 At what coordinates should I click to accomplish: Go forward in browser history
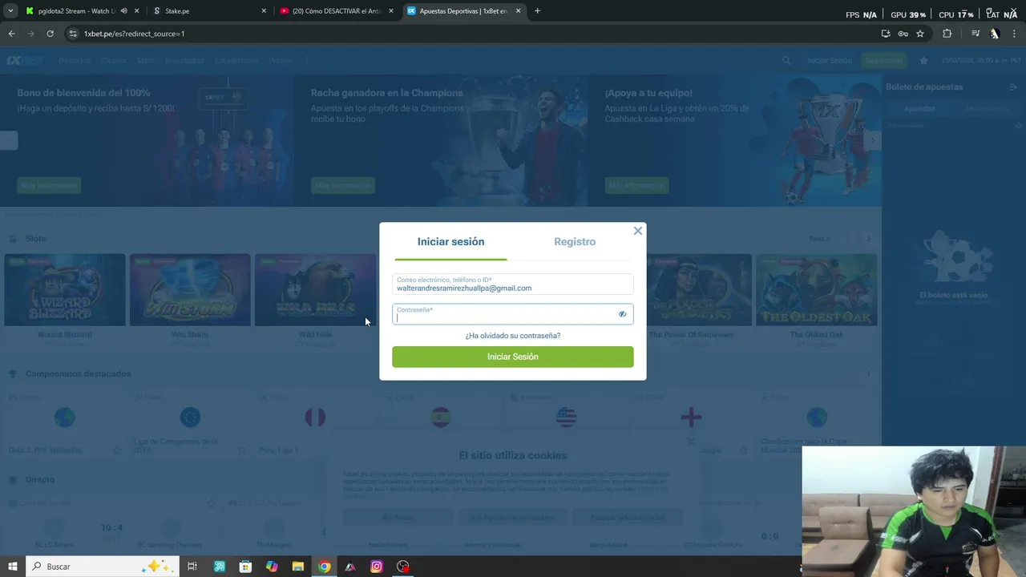click(30, 34)
